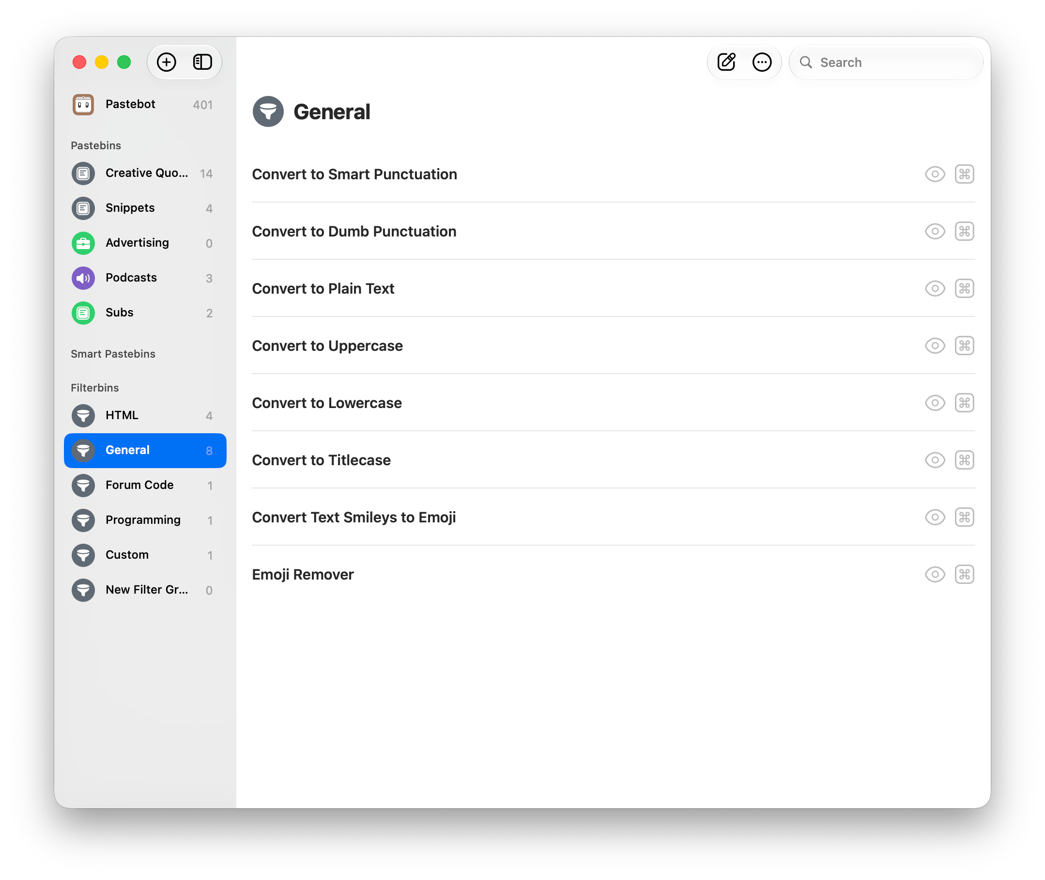This screenshot has width=1045, height=880.
Task: Select the Forum Code filter group
Action: point(145,486)
